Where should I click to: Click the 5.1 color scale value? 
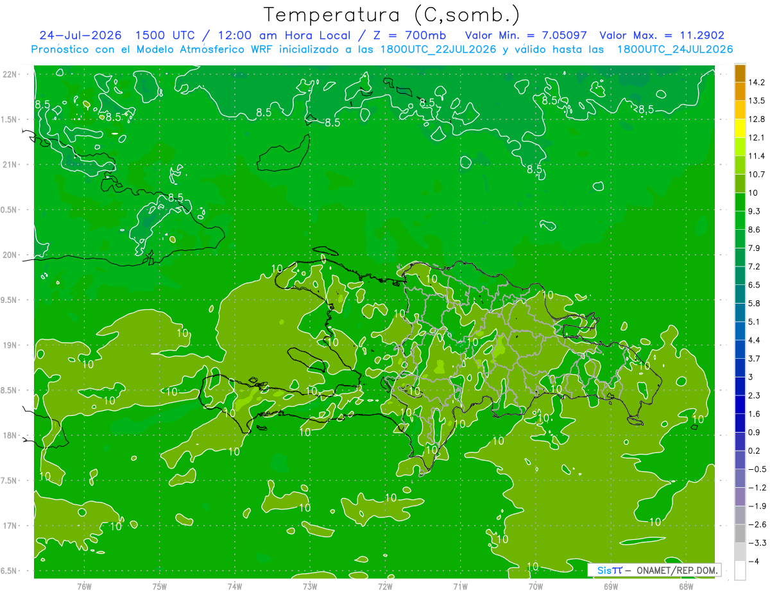tap(754, 322)
